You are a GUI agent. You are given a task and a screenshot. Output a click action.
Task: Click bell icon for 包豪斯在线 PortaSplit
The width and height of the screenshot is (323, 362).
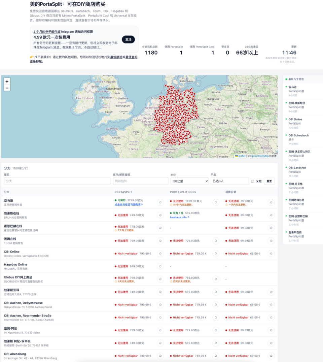[x=160, y=215]
